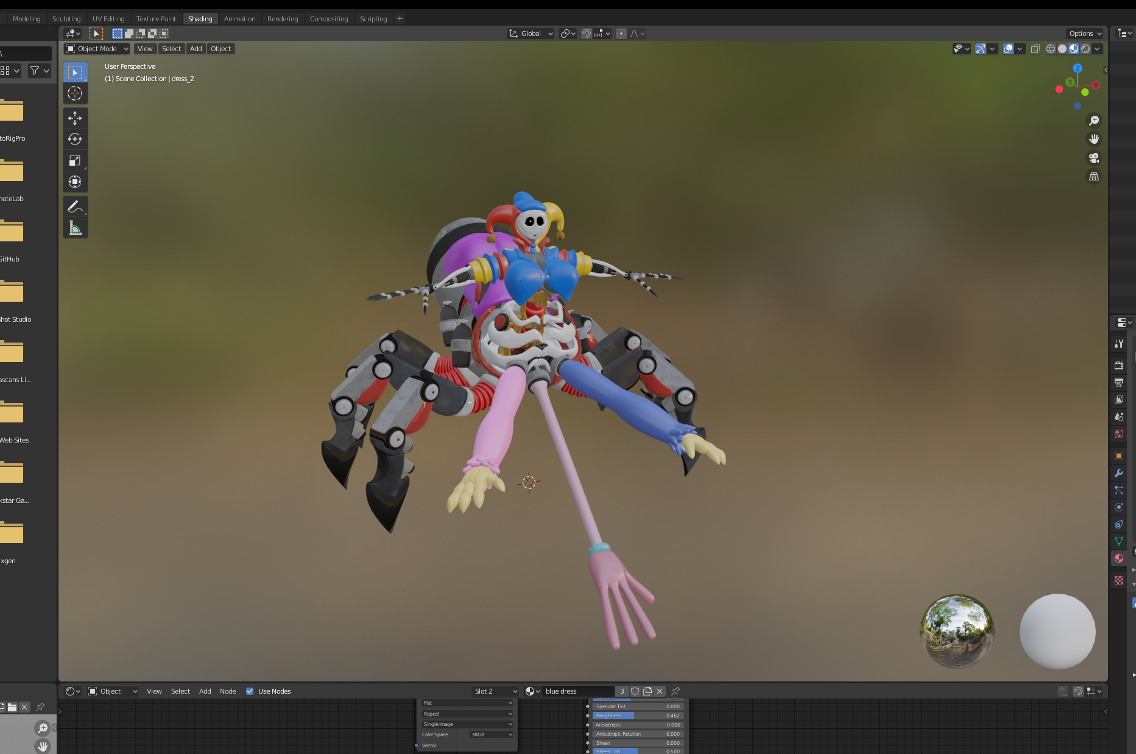Open the node editor Node menu

tap(228, 691)
